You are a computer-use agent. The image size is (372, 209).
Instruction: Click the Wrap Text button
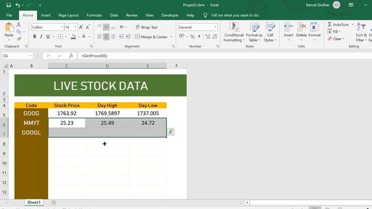(146, 27)
